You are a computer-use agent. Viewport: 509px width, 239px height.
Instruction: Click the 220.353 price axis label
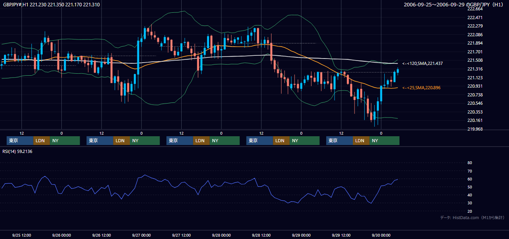coord(475,112)
